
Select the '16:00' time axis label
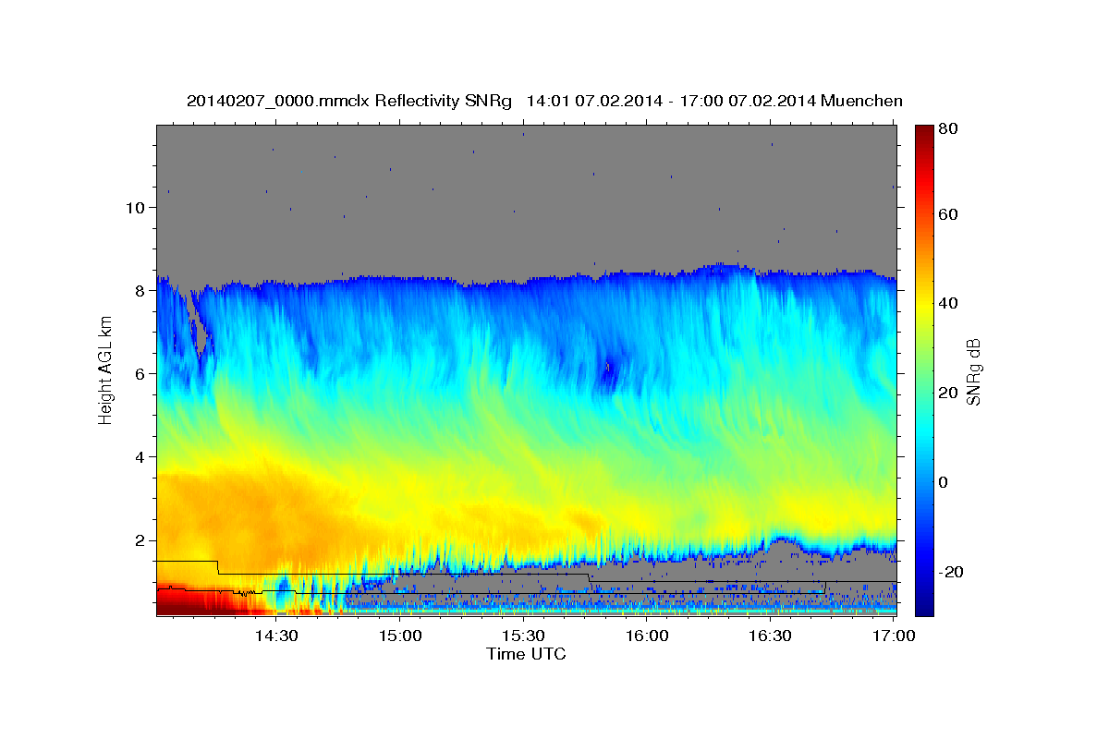pos(647,636)
